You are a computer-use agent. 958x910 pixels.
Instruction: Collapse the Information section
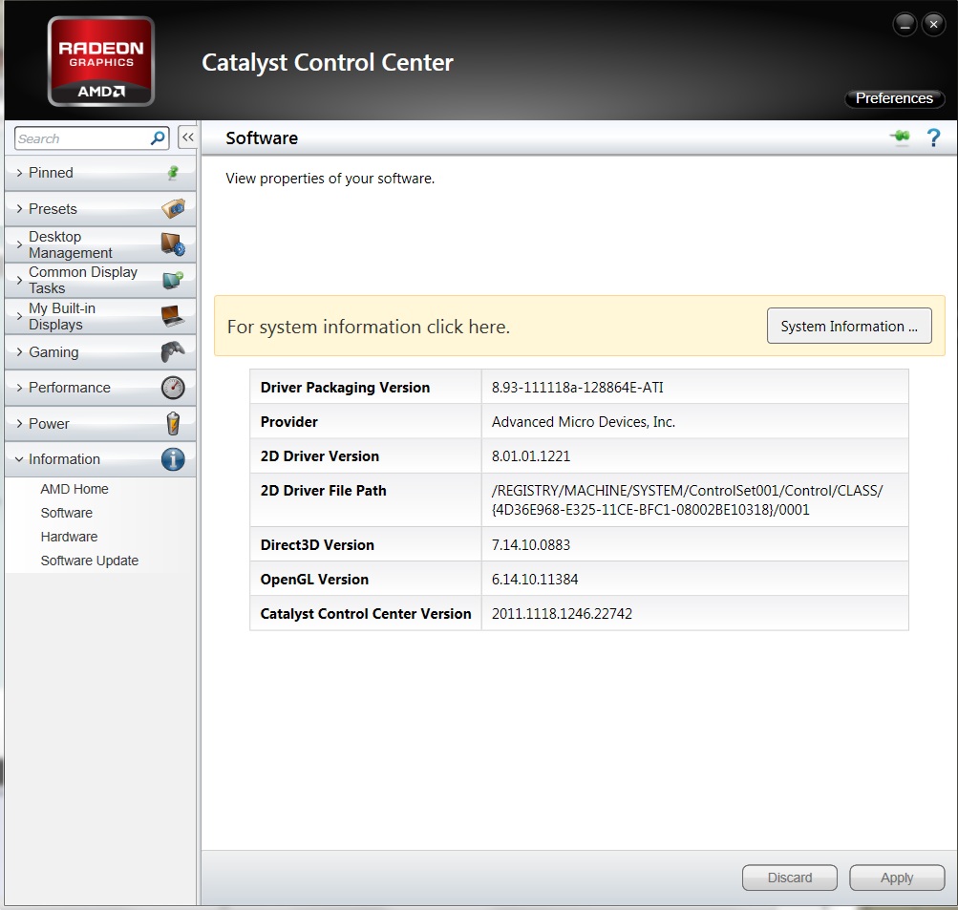click(100, 459)
